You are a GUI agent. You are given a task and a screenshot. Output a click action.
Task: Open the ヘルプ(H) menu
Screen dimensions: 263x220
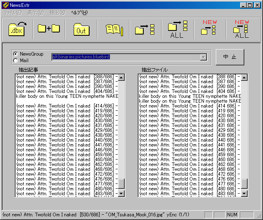click(79, 13)
